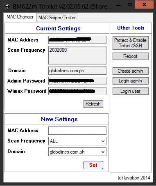The width and height of the screenshot is (156, 186).
Task: Click the Other Tools heading
Action: (131, 28)
